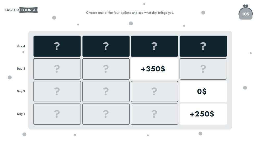
Task: Click the Day 3 first column card
Action: 57,69
